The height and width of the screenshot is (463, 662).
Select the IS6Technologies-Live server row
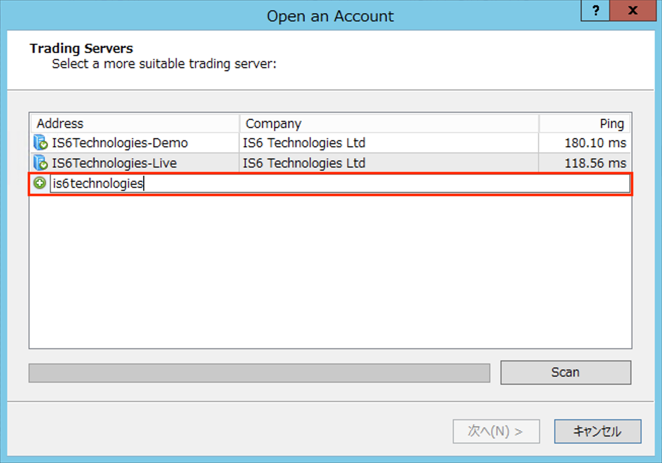tap(114, 163)
